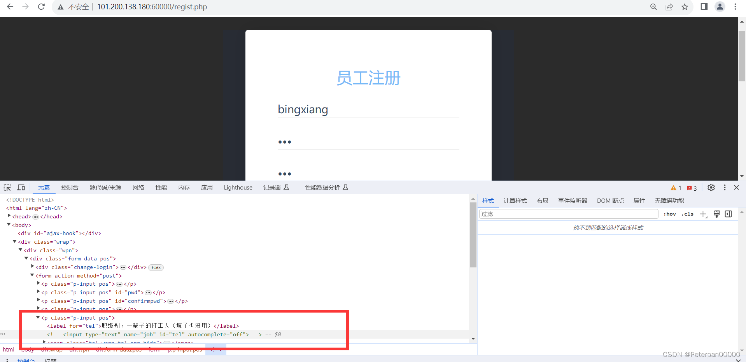
Task: Open the 网络 tab
Action: click(x=138, y=188)
